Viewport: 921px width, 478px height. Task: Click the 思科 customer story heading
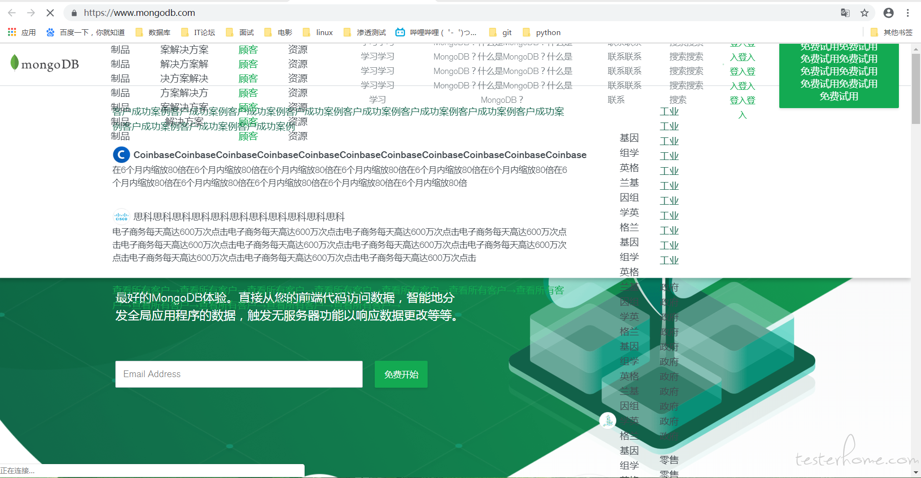point(239,217)
